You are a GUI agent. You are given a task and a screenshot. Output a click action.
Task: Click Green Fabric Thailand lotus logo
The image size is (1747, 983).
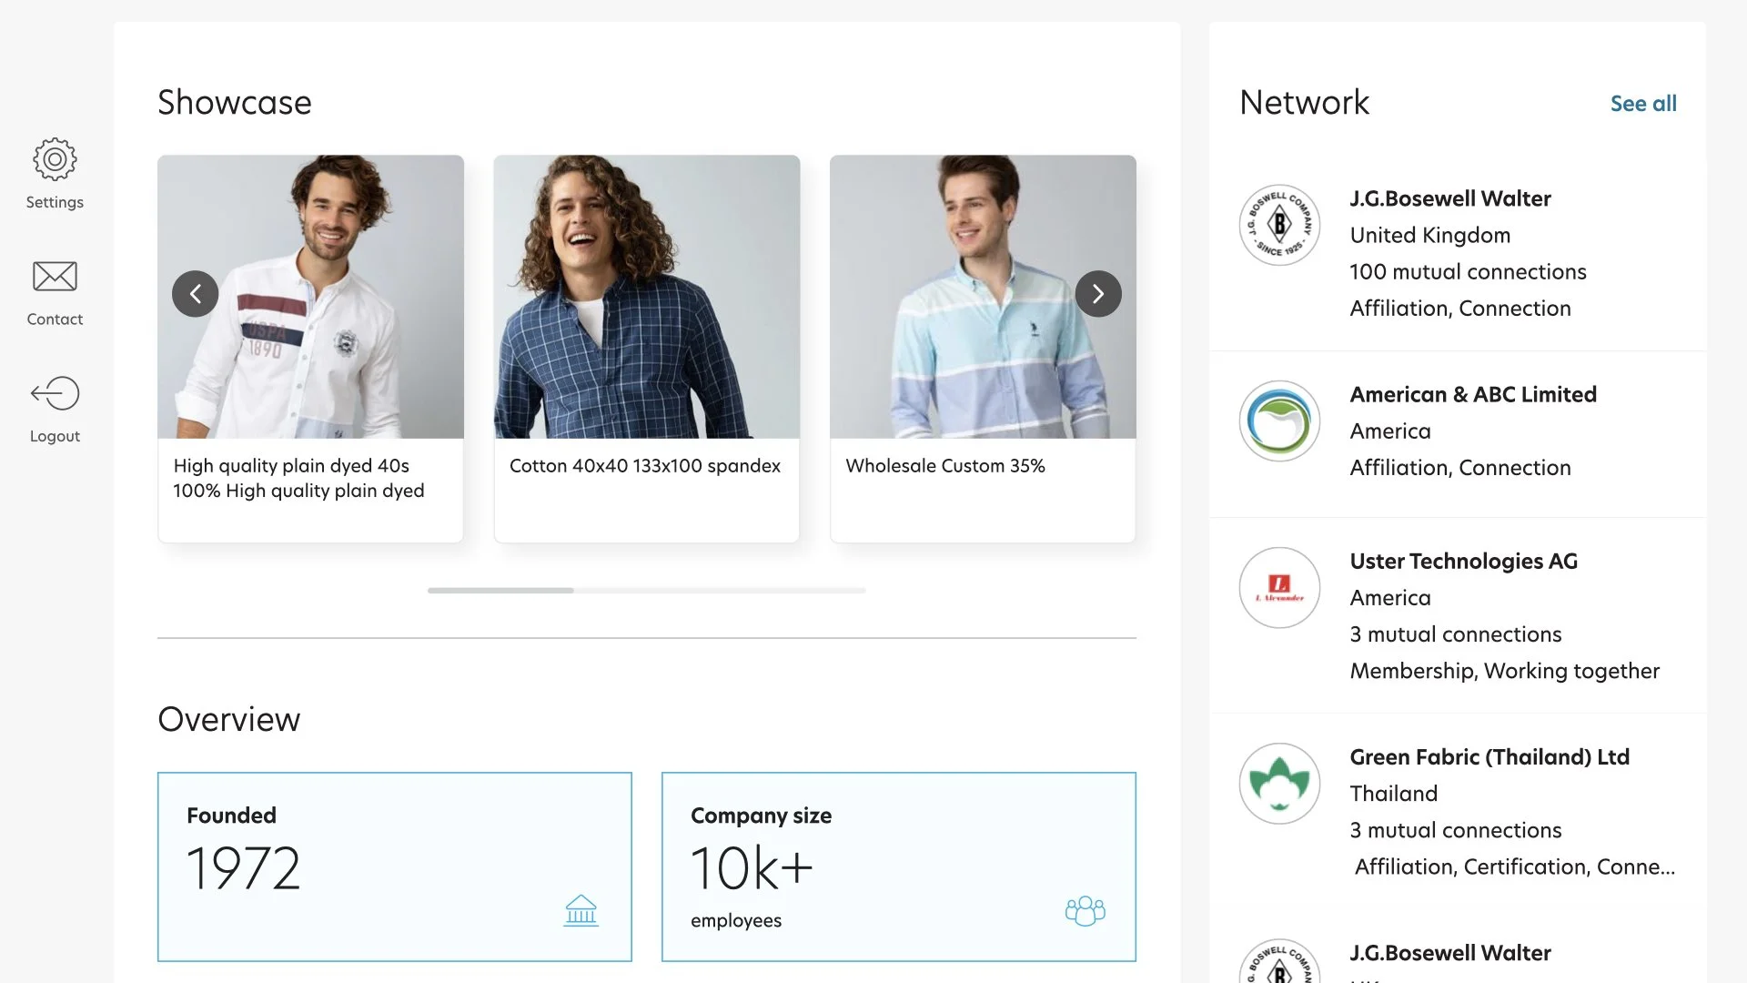[1279, 783]
